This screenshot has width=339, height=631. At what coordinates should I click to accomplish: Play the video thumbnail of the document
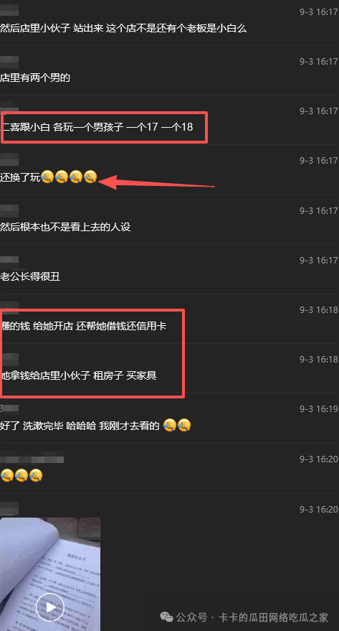[50, 607]
